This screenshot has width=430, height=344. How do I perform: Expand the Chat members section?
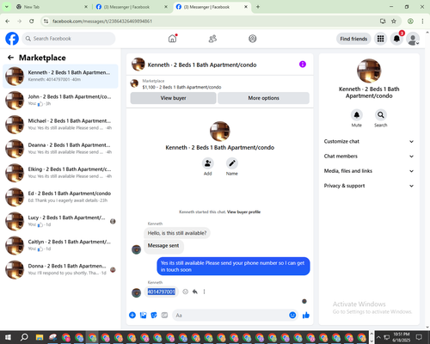369,157
